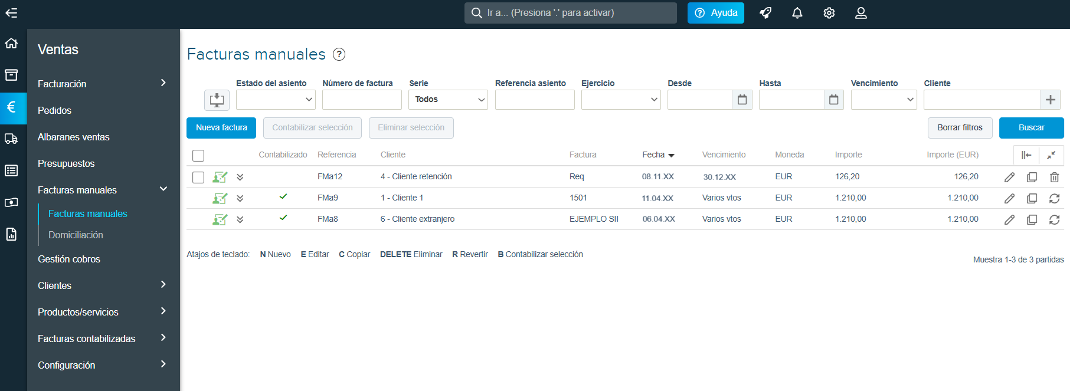Click the Ayuda button
This screenshot has width=1070, height=391.
[x=716, y=13]
